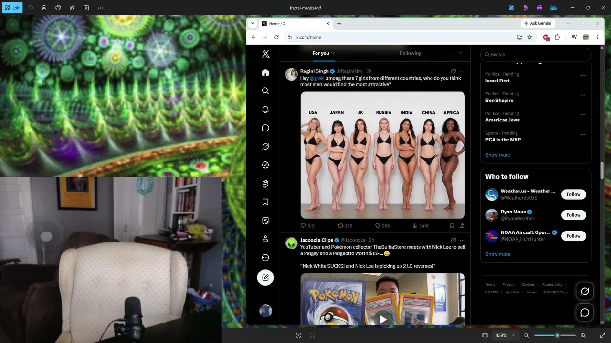Open the 459% zoom percentage dropdown
611x343 pixels.
click(506, 335)
